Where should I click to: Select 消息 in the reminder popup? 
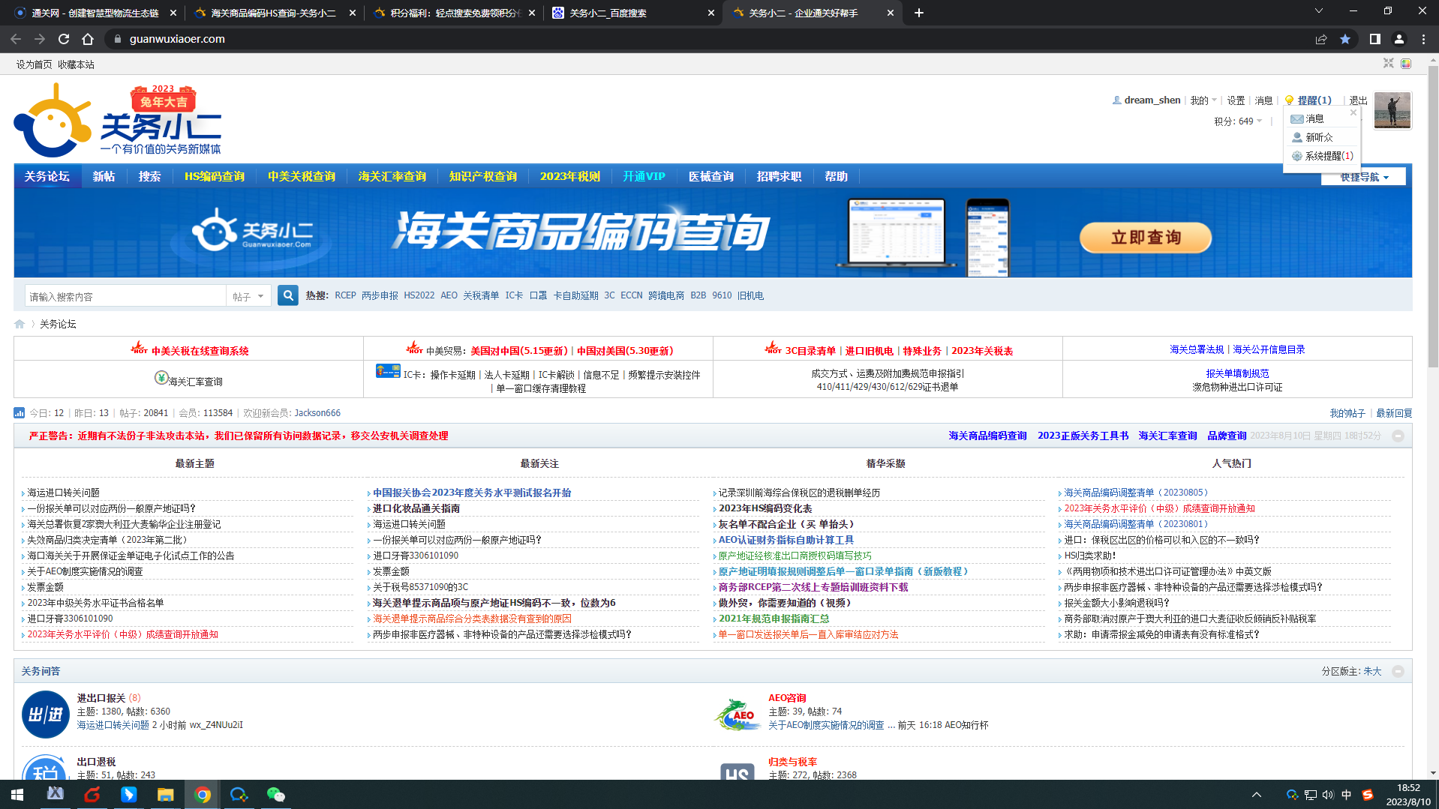1307,118
